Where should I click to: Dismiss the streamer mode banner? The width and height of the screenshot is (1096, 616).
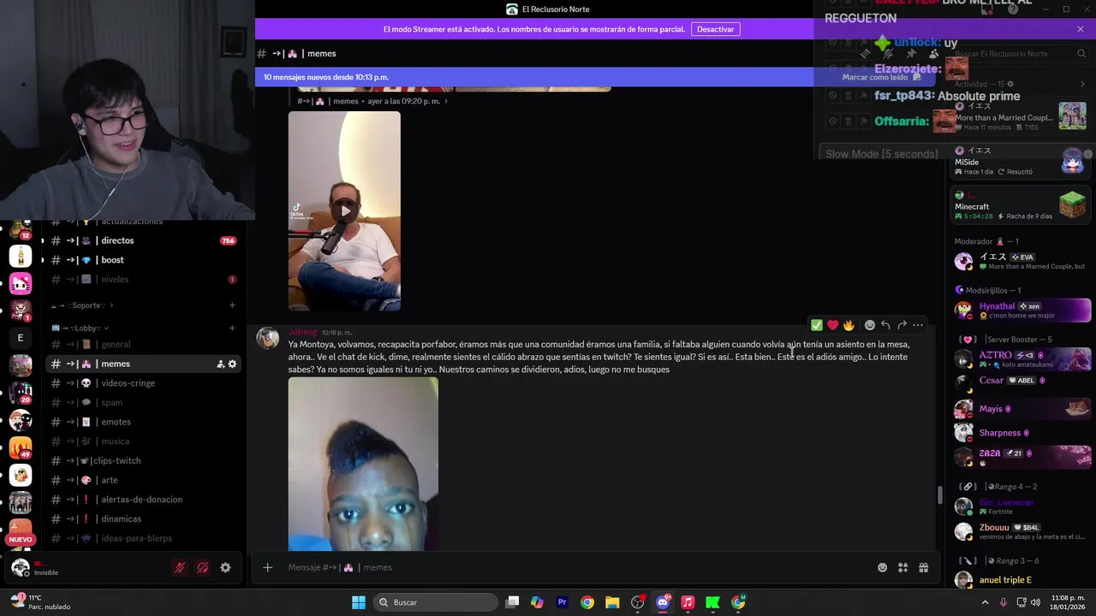point(1081,29)
